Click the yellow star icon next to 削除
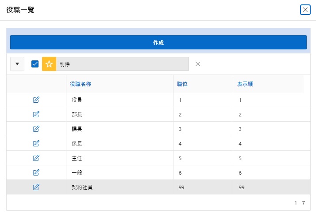The image size is (316, 224). (49, 64)
